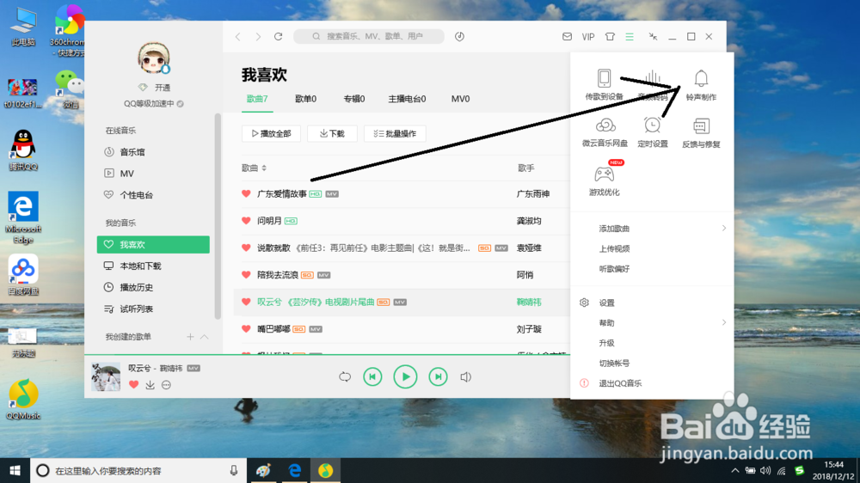Go forward with the right arrow
Screen dimensions: 860x483
(x=258, y=37)
